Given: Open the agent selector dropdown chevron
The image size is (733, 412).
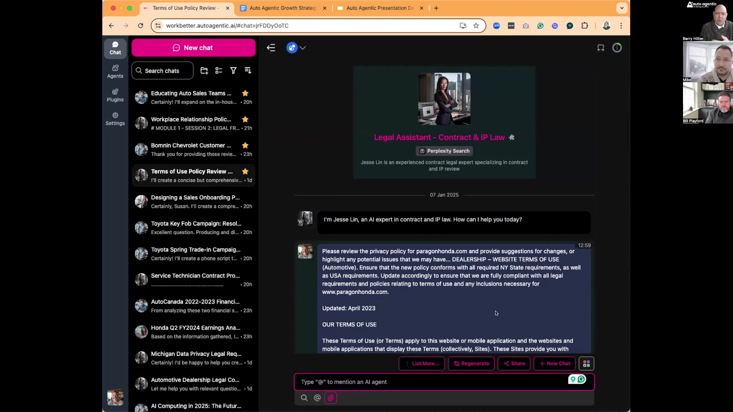Looking at the screenshot, I should pyautogui.click(x=303, y=48).
